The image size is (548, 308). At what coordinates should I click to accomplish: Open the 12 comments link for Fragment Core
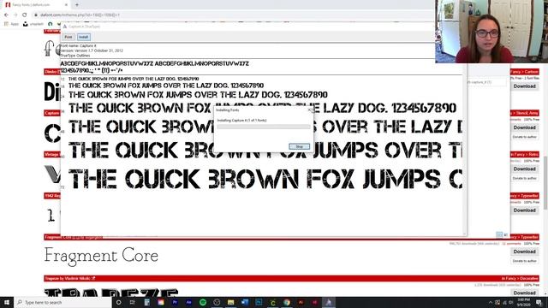click(511, 243)
